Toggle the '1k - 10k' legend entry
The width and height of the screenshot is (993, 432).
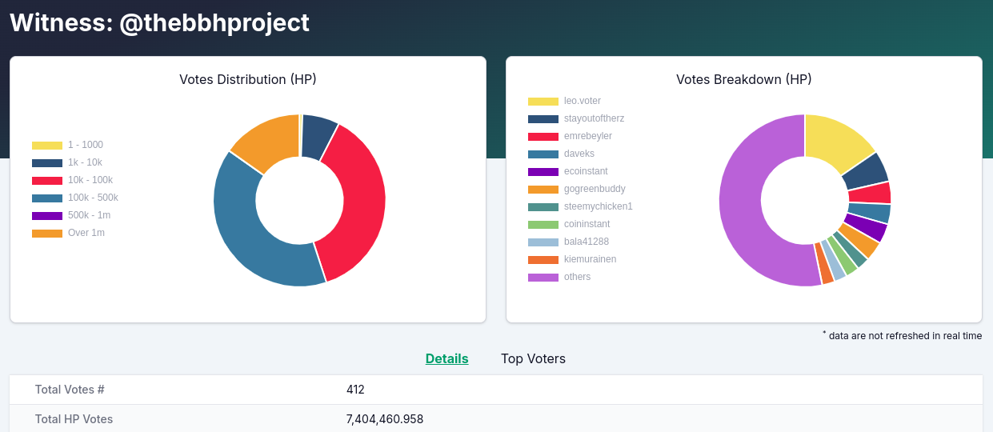[x=67, y=162]
